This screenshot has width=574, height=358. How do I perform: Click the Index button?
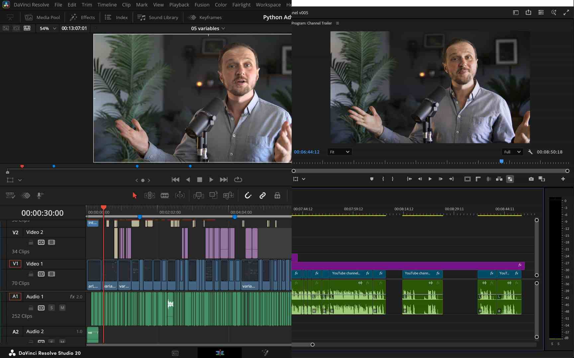116,17
